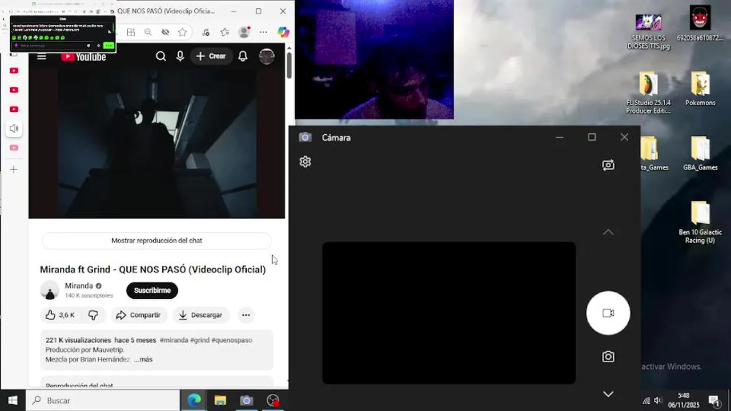Open the Windows notification center icon
The image size is (731, 411).
click(x=714, y=401)
